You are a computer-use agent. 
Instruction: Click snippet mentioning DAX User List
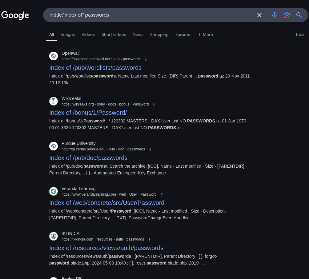pyautogui.click(x=148, y=125)
